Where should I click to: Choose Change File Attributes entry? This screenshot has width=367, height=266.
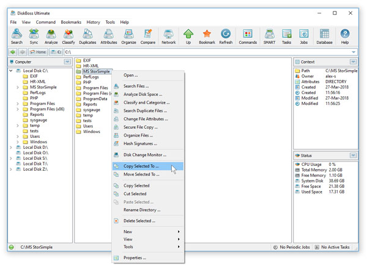click(x=148, y=119)
